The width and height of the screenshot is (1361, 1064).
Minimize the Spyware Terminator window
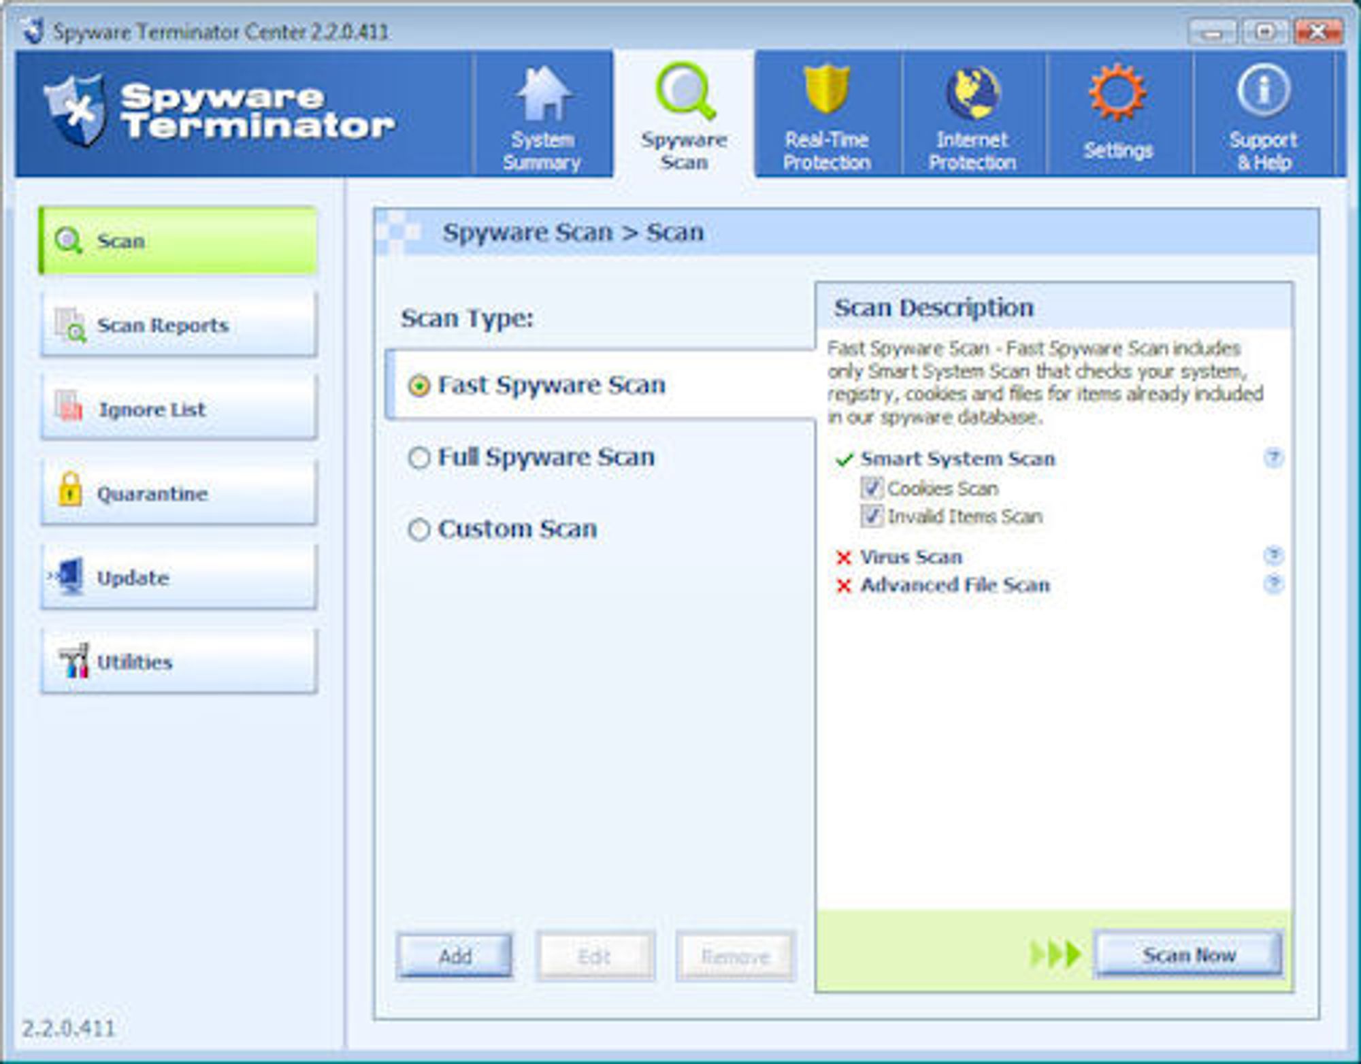coord(1213,32)
